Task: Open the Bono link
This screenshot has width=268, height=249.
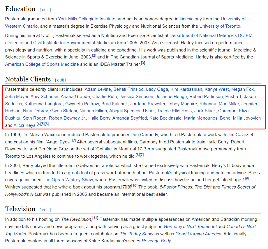Action: click(x=225, y=118)
